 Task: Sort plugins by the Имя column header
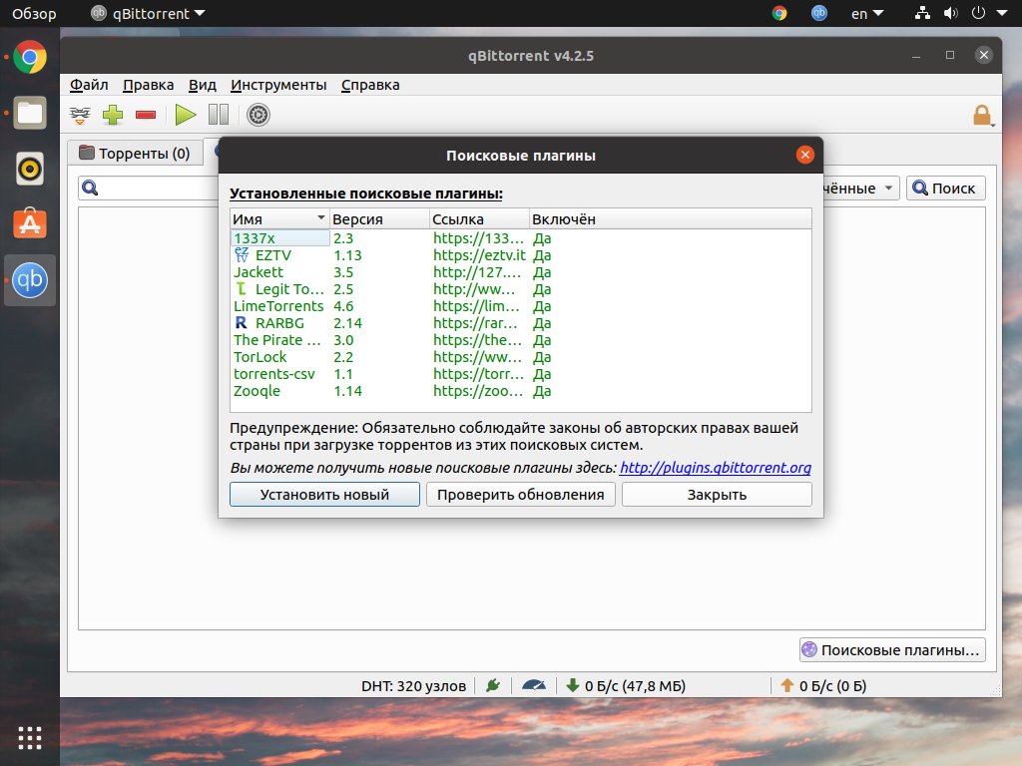tap(279, 219)
